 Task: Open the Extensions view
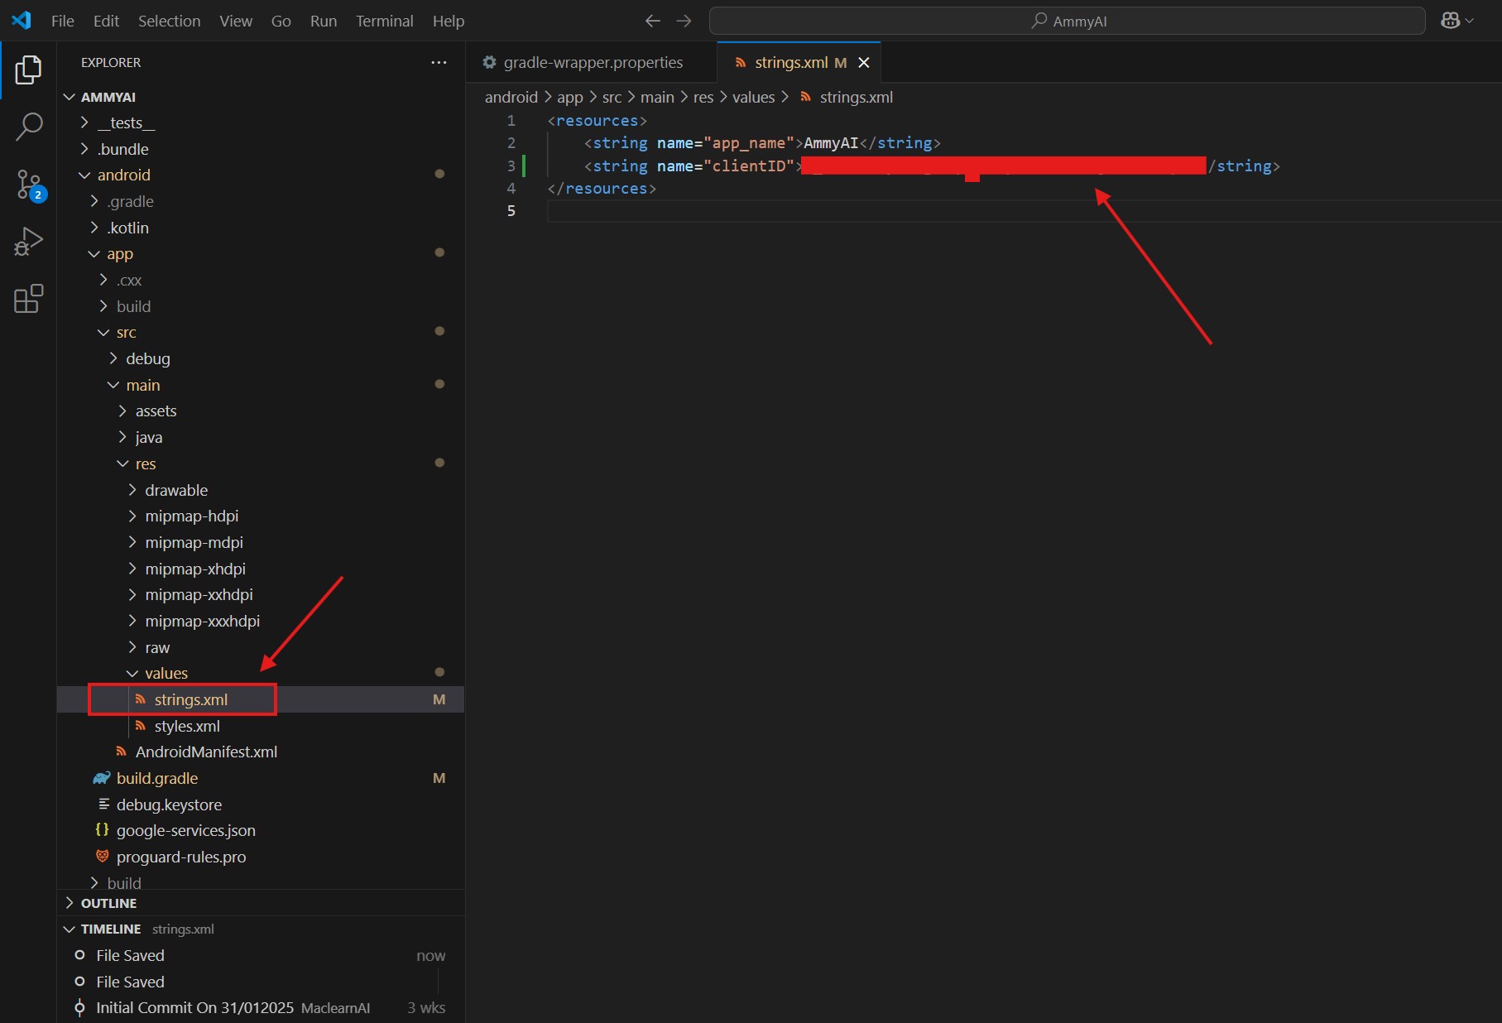29,299
